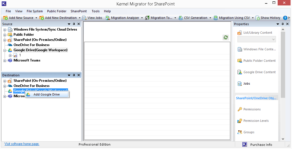Pin the Source panel with the pushpin
Screen dimensions: 292x149
74,24
